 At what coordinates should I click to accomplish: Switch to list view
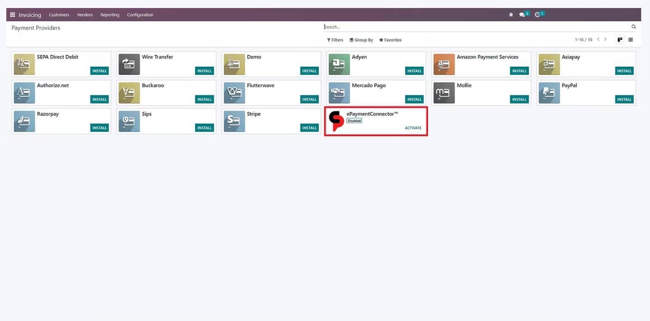pos(631,40)
